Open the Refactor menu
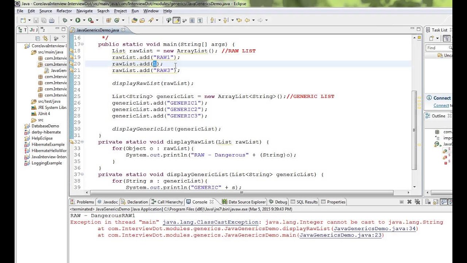 click(x=64, y=11)
